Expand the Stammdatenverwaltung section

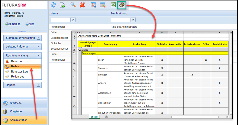pyautogui.click(x=39, y=38)
